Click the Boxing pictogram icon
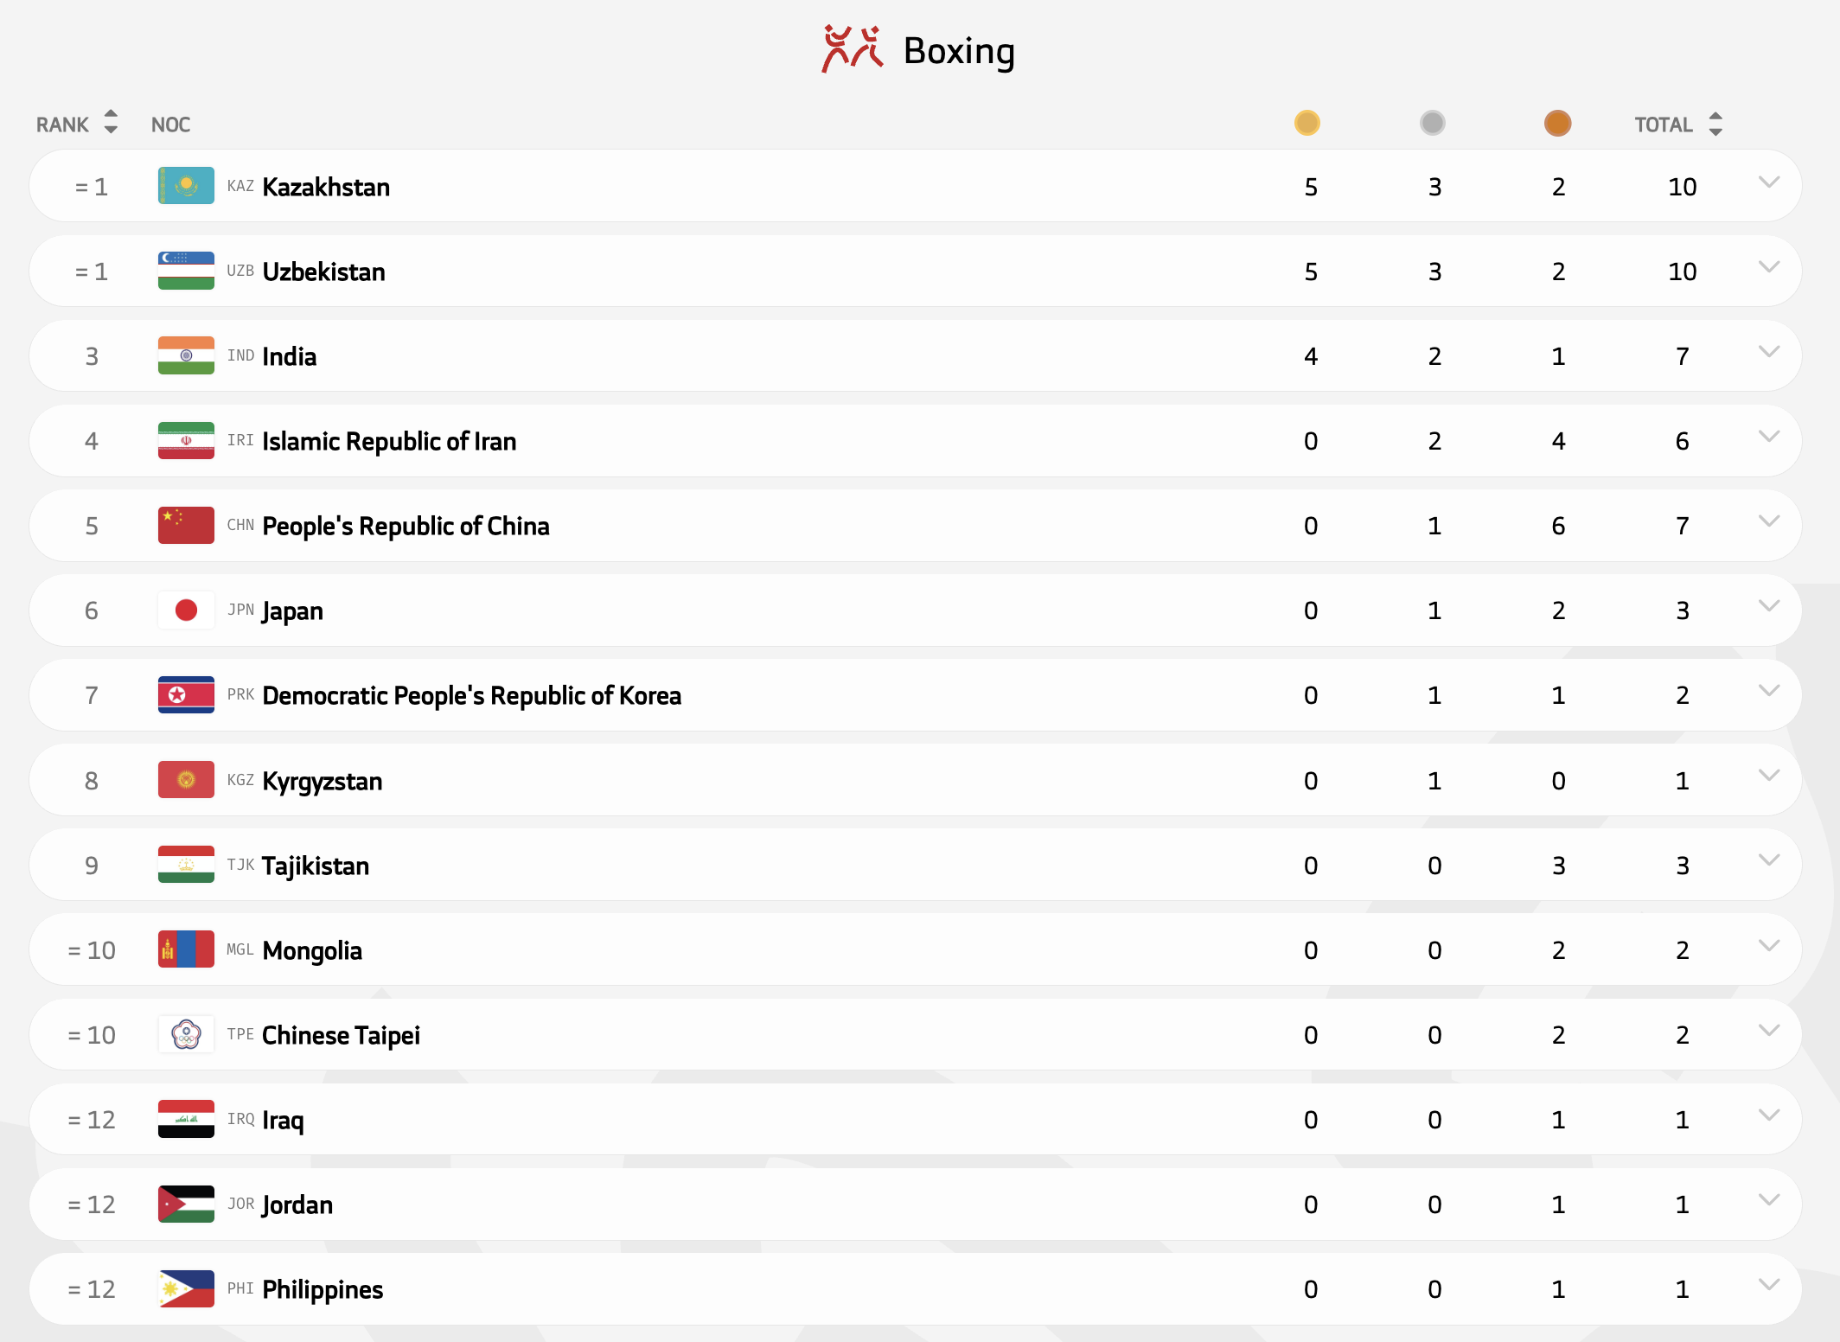Viewport: 1840px width, 1342px height. click(x=852, y=49)
